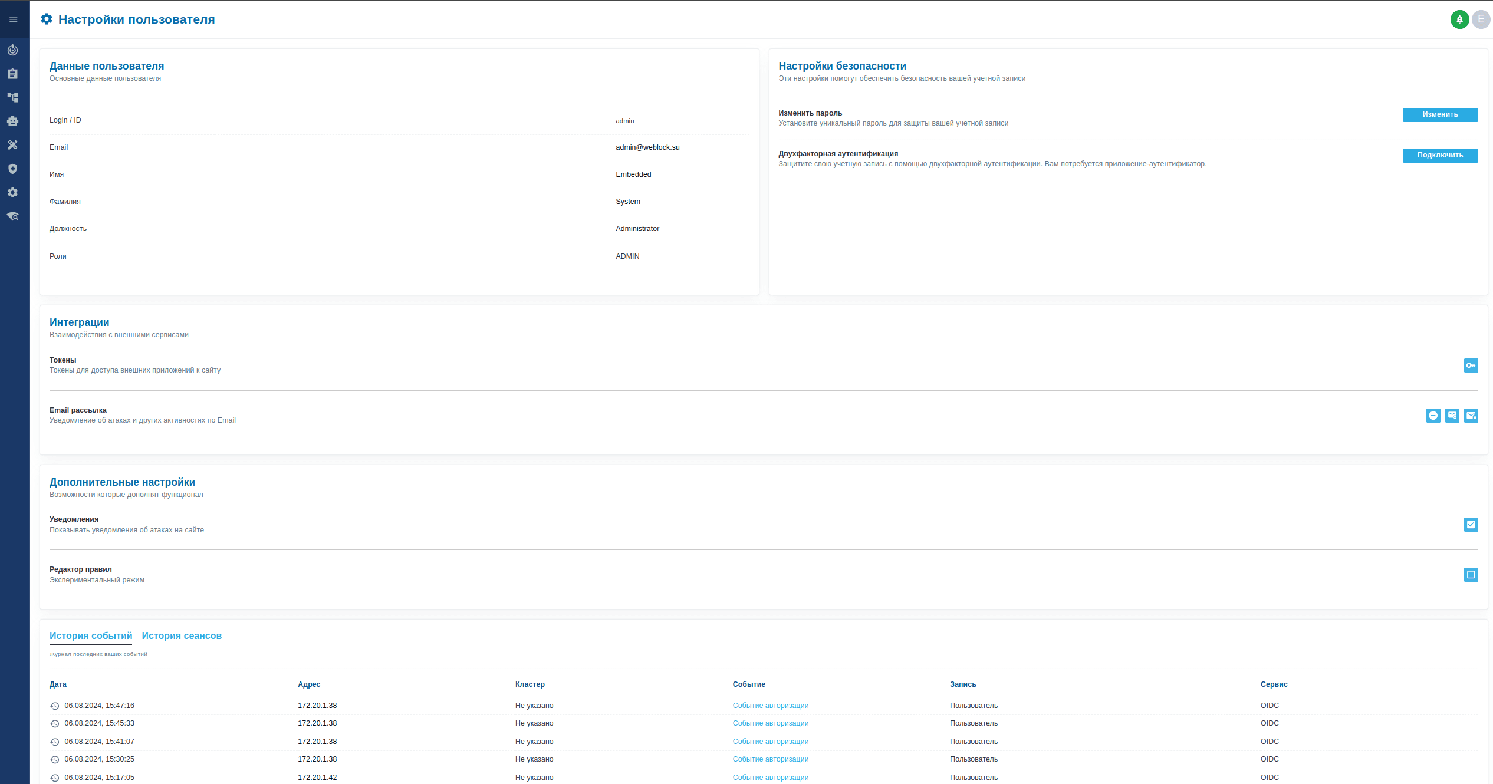
Task: Open the eye-search monitoring sidebar icon
Action: tap(13, 216)
